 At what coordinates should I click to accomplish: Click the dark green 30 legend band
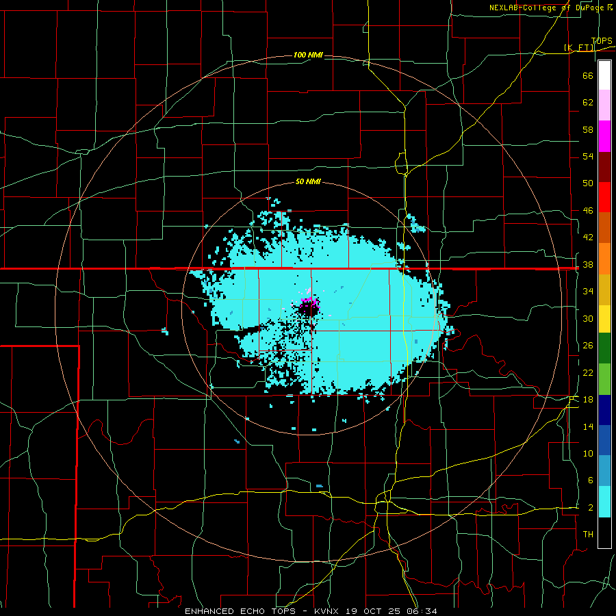pyautogui.click(x=604, y=348)
